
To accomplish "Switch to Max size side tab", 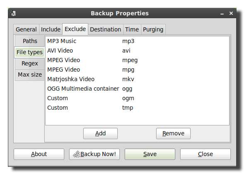I will pyautogui.click(x=30, y=75).
